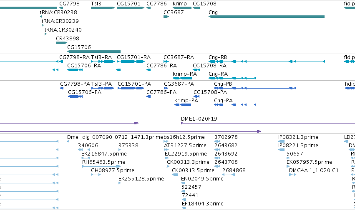Select the CG15706-PA protein label
The image size is (355, 210).
85,92
